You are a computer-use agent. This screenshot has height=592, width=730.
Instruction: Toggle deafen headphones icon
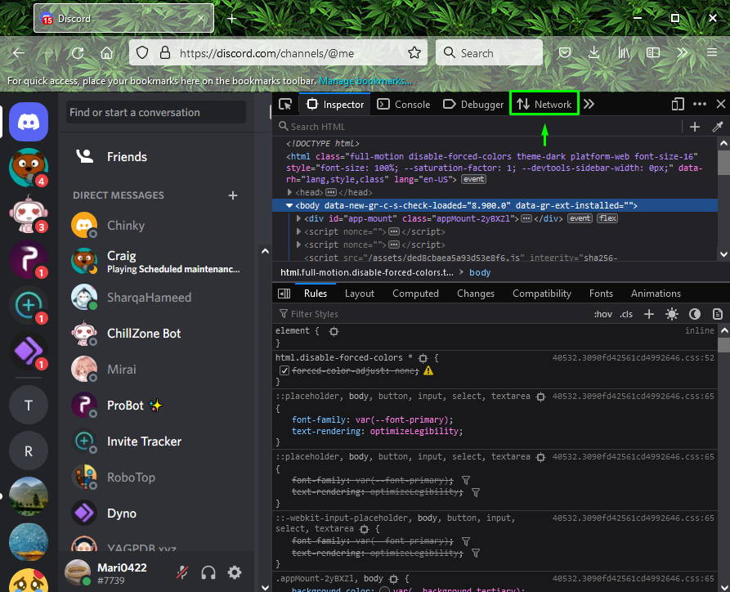click(208, 572)
